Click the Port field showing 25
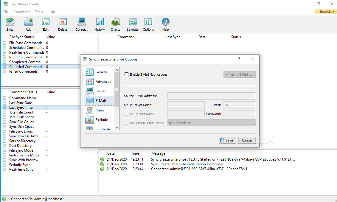 click(240, 105)
